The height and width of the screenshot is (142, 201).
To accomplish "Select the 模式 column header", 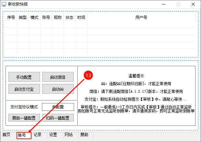I will coord(34,18).
